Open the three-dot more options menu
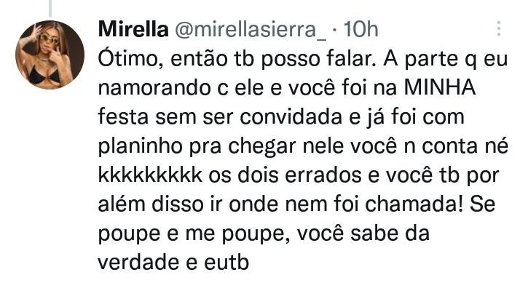The width and height of the screenshot is (520, 283). click(x=498, y=28)
